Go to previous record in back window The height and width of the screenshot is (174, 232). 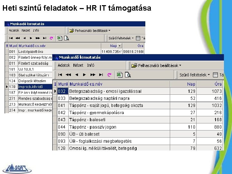[24, 38]
